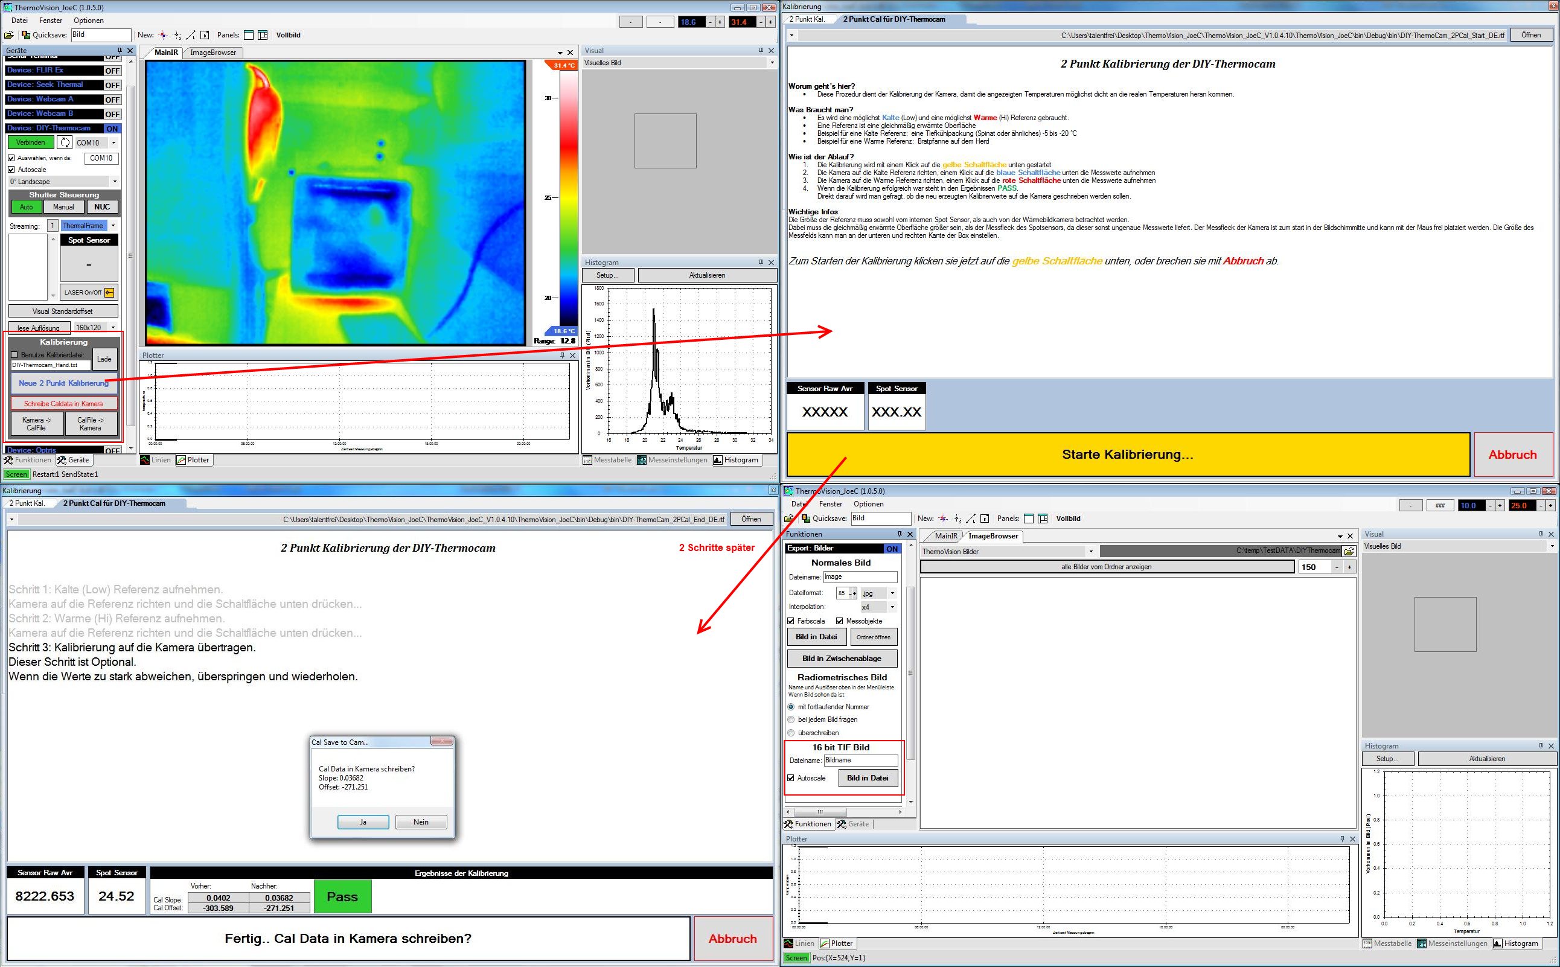Click the thermal color scale bar beside the IR image
This screenshot has height=967, width=1560.
[568, 198]
